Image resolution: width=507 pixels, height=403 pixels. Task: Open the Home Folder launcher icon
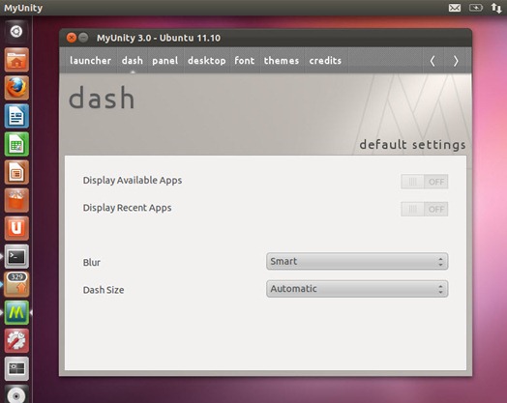pos(16,60)
